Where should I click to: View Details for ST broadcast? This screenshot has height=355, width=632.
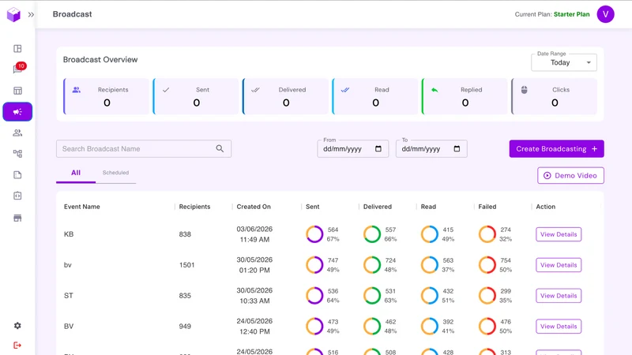pyautogui.click(x=559, y=295)
